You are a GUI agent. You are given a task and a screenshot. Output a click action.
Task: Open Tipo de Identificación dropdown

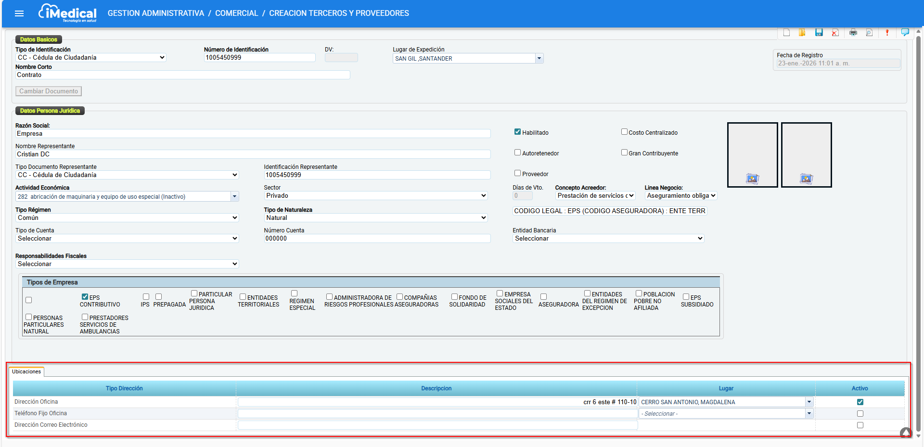coord(91,58)
